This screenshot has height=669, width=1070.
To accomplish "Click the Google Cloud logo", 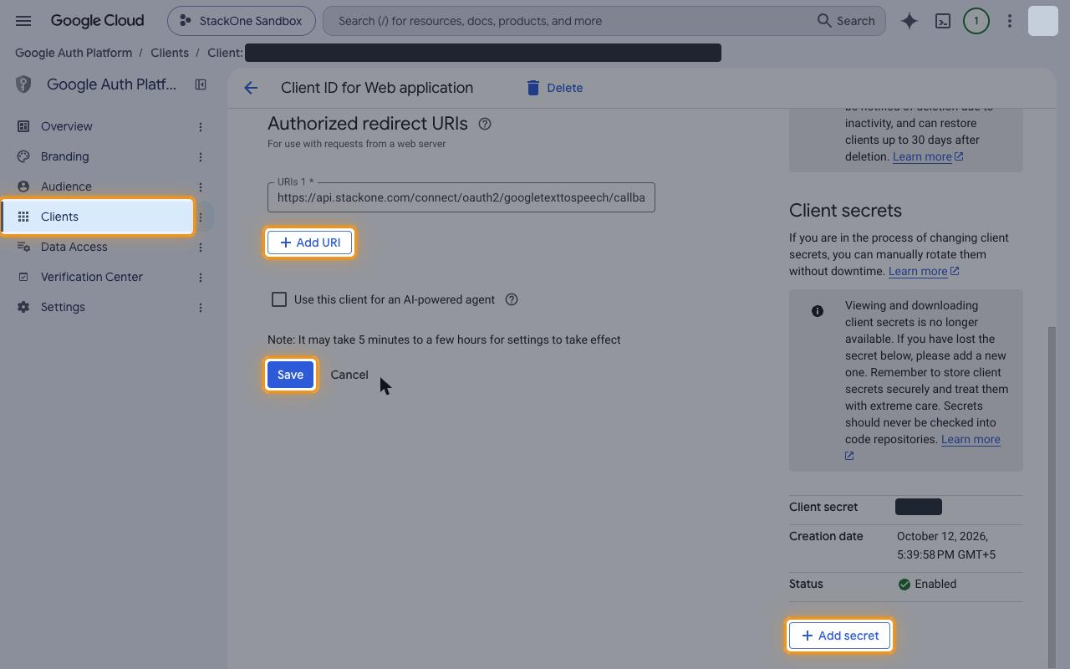I will point(97,21).
